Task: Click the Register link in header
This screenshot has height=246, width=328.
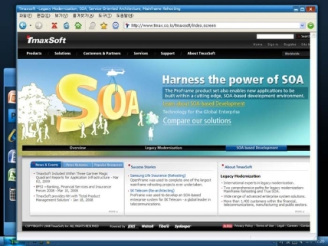Action: click(290, 45)
